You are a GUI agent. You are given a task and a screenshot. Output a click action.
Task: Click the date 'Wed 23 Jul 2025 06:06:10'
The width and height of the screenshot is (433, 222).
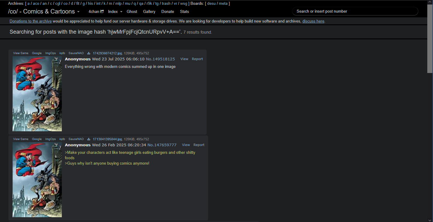(118, 59)
